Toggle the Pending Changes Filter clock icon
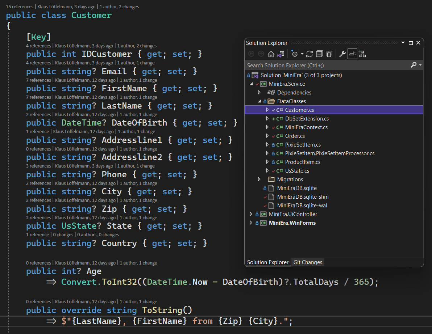This screenshot has height=334, width=432. click(295, 54)
